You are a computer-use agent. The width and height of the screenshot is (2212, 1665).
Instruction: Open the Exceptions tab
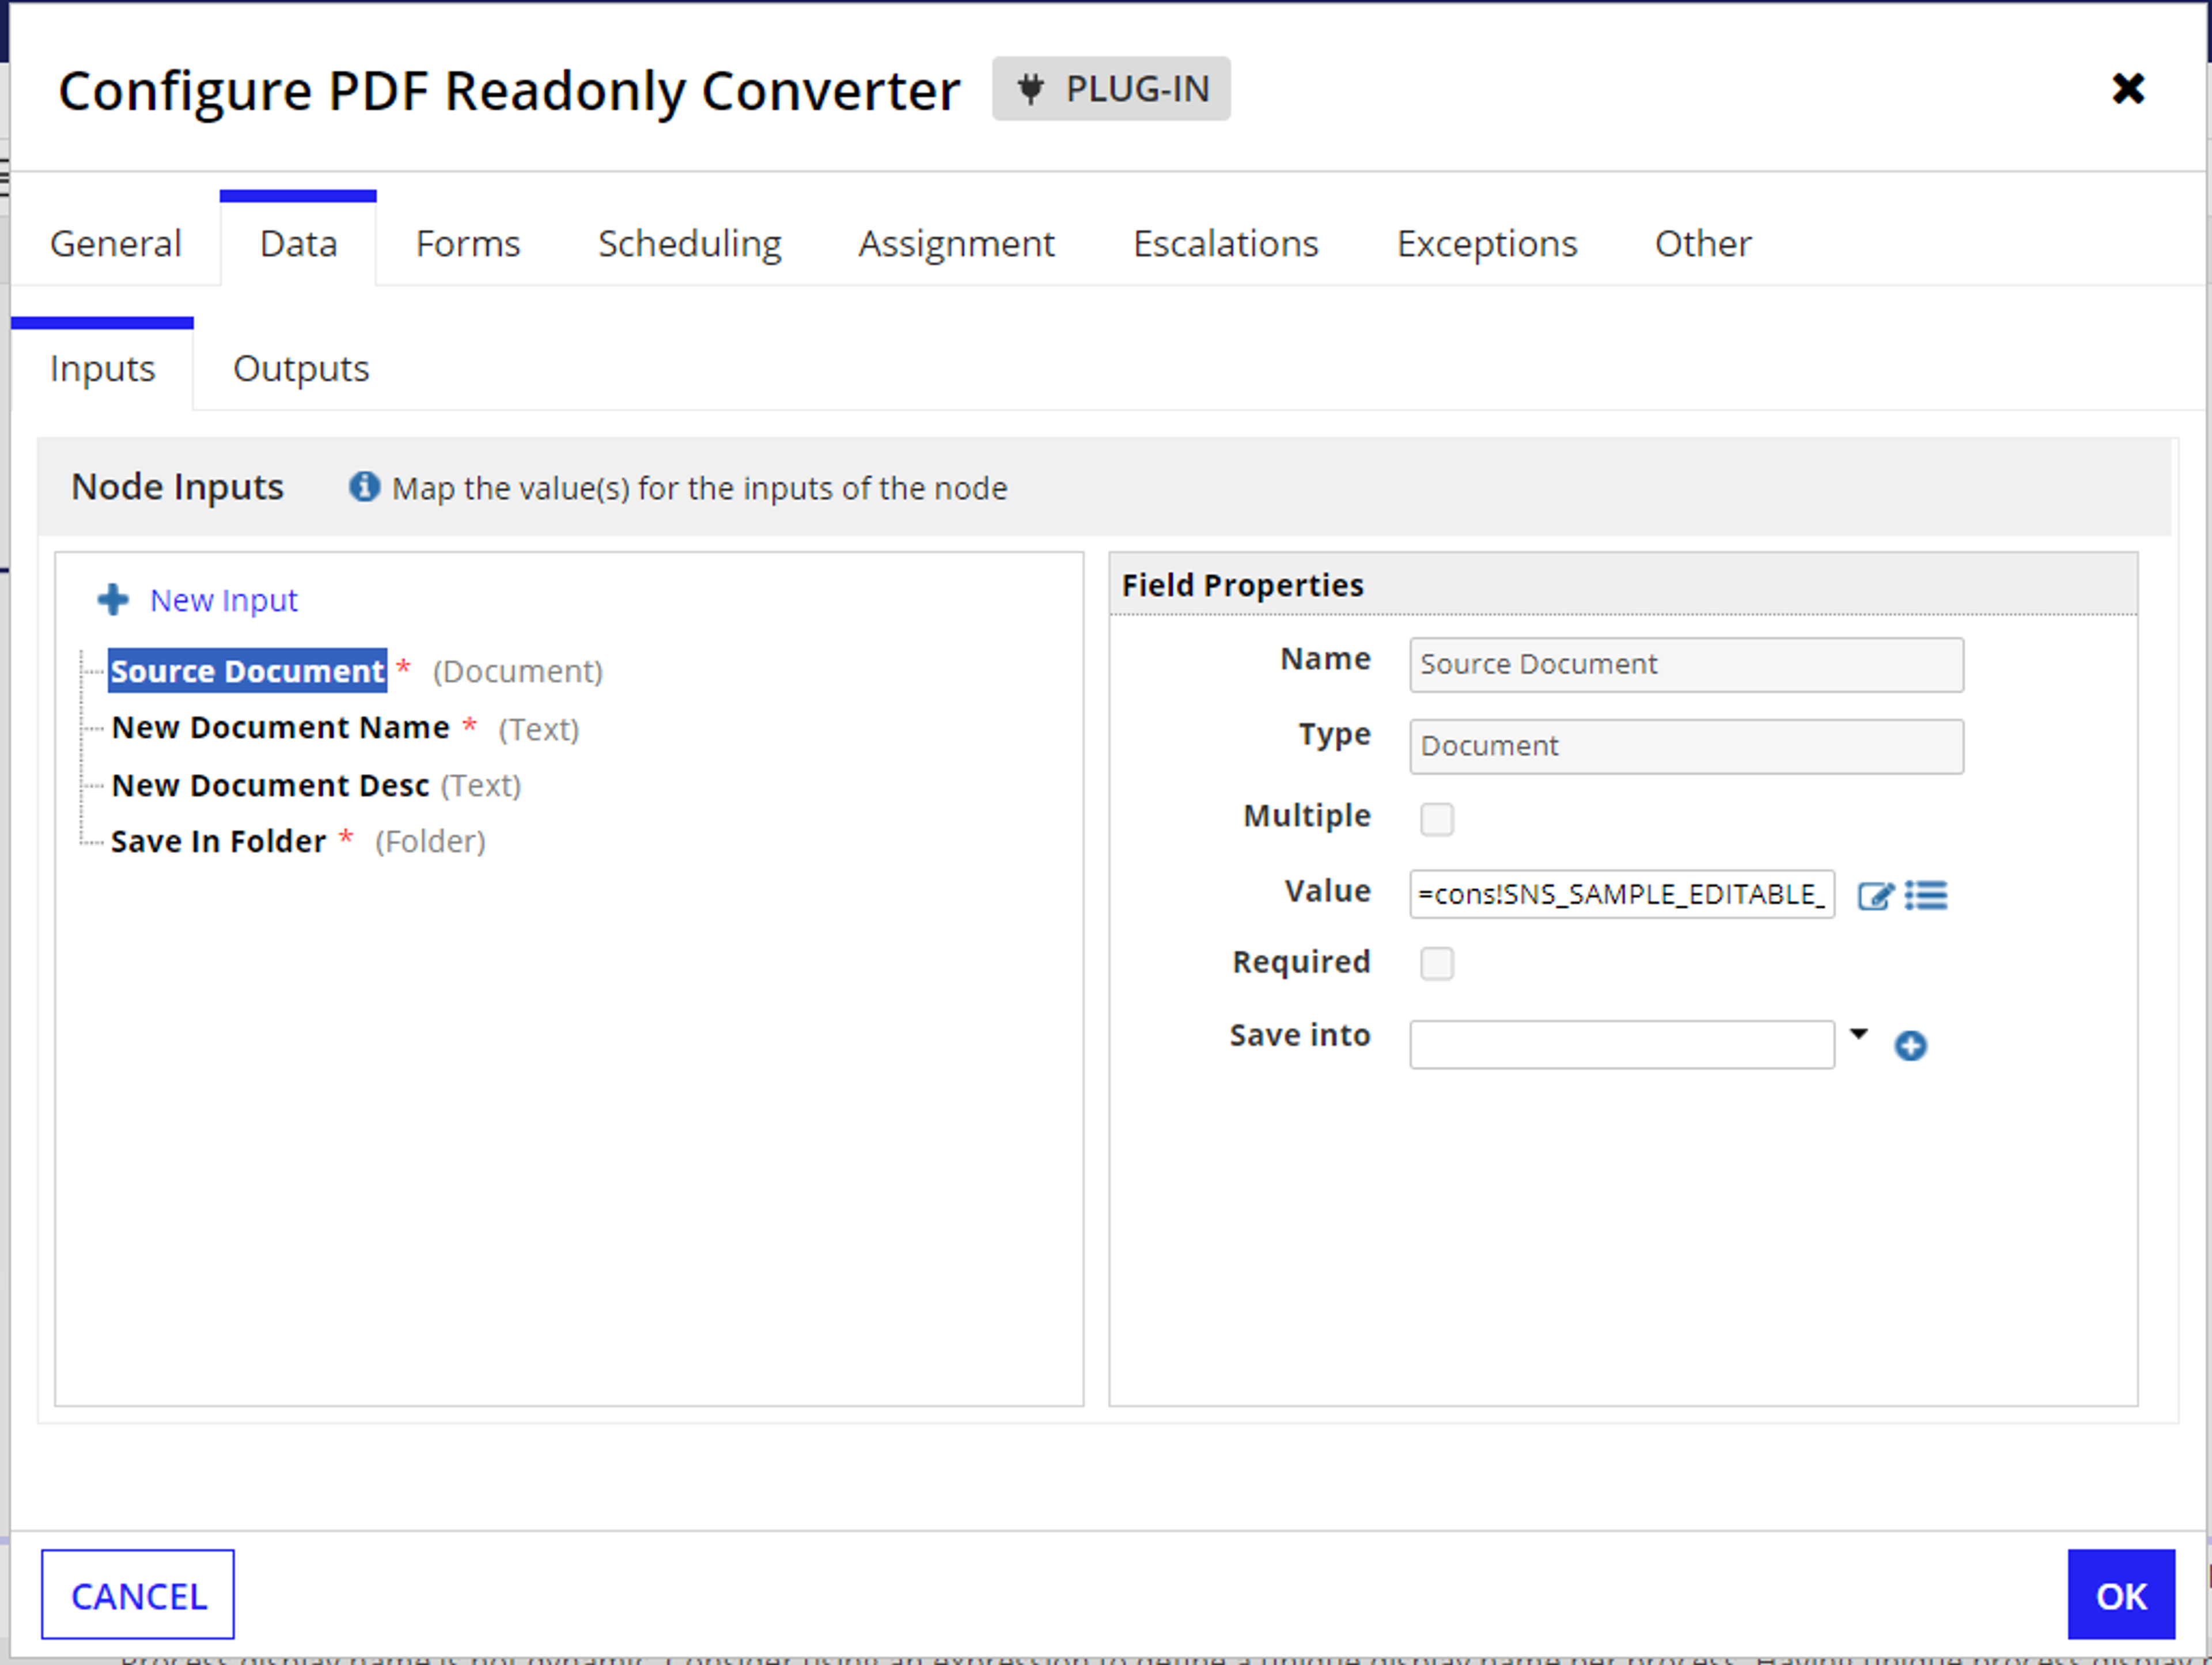(x=1487, y=244)
